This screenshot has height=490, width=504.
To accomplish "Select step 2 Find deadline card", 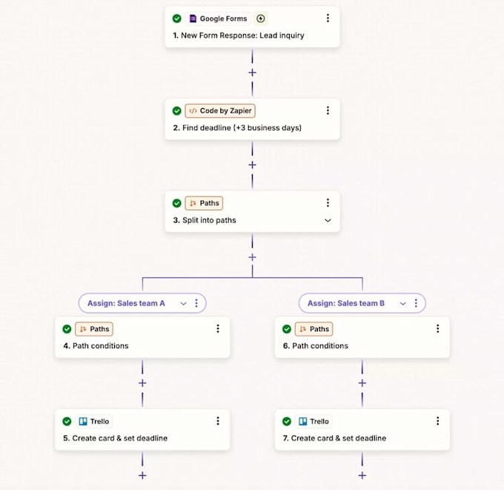I will (252, 119).
